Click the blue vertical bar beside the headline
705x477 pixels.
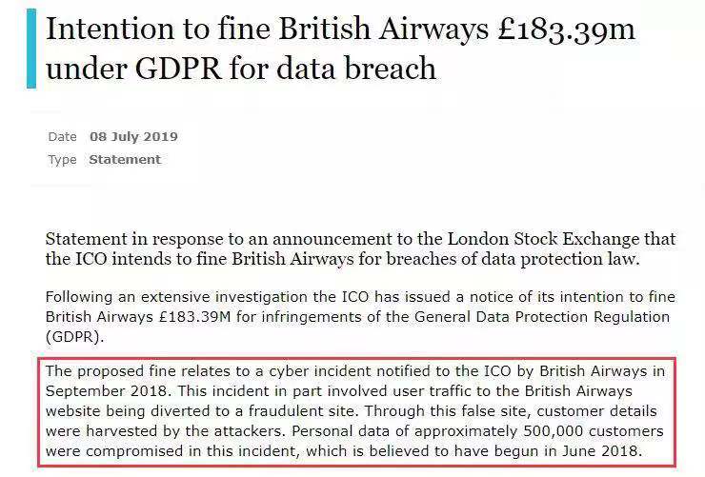31,49
